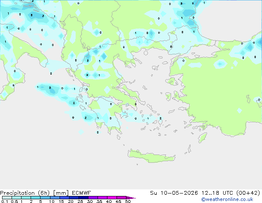Click the 'Su' weekday label
The width and height of the screenshot is (262, 203).
[x=153, y=193]
